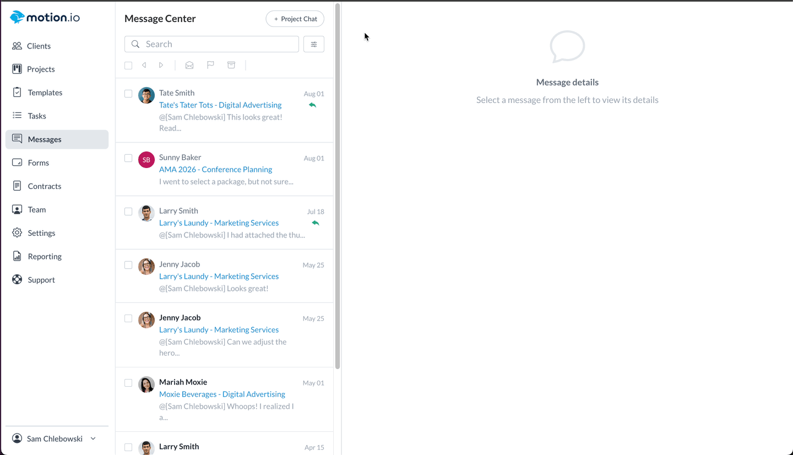Go to next page with right arrow
793x455 pixels.
point(161,65)
